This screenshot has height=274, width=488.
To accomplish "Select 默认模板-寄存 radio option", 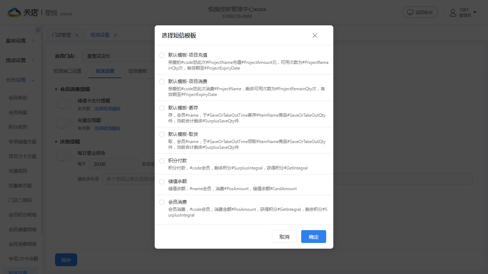I will [162, 108].
